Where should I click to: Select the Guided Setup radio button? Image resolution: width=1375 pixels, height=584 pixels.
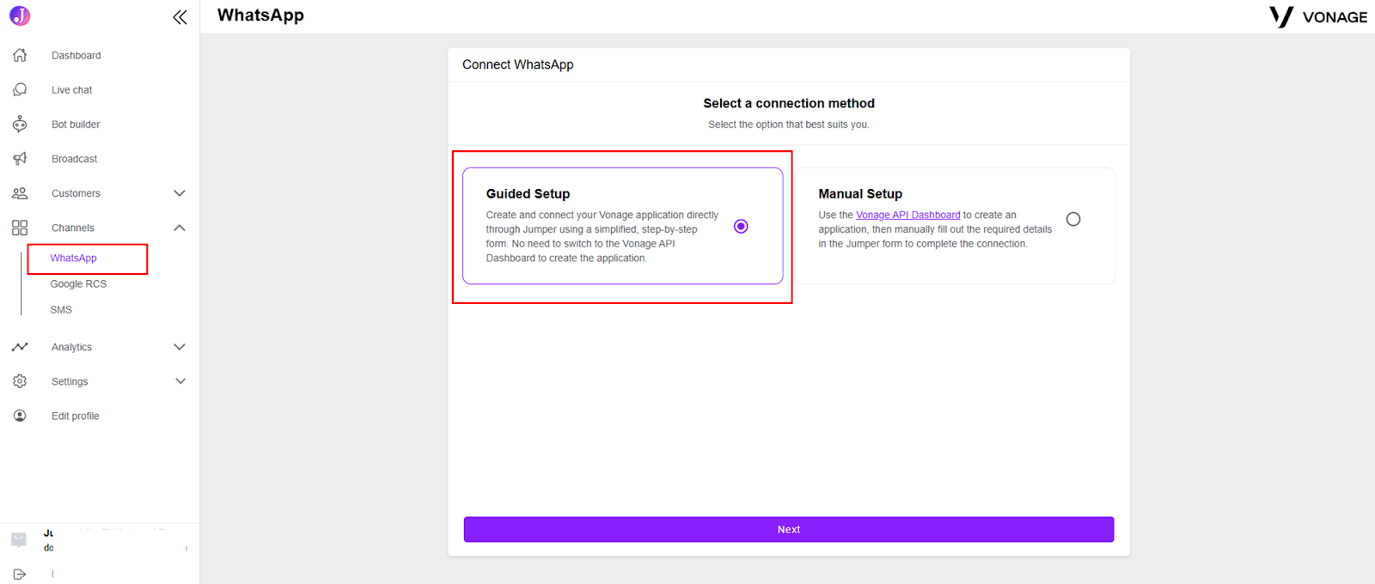click(741, 226)
